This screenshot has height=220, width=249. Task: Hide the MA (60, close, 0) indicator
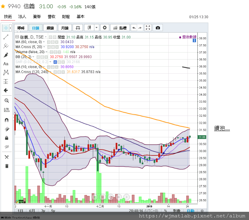point(49,42)
